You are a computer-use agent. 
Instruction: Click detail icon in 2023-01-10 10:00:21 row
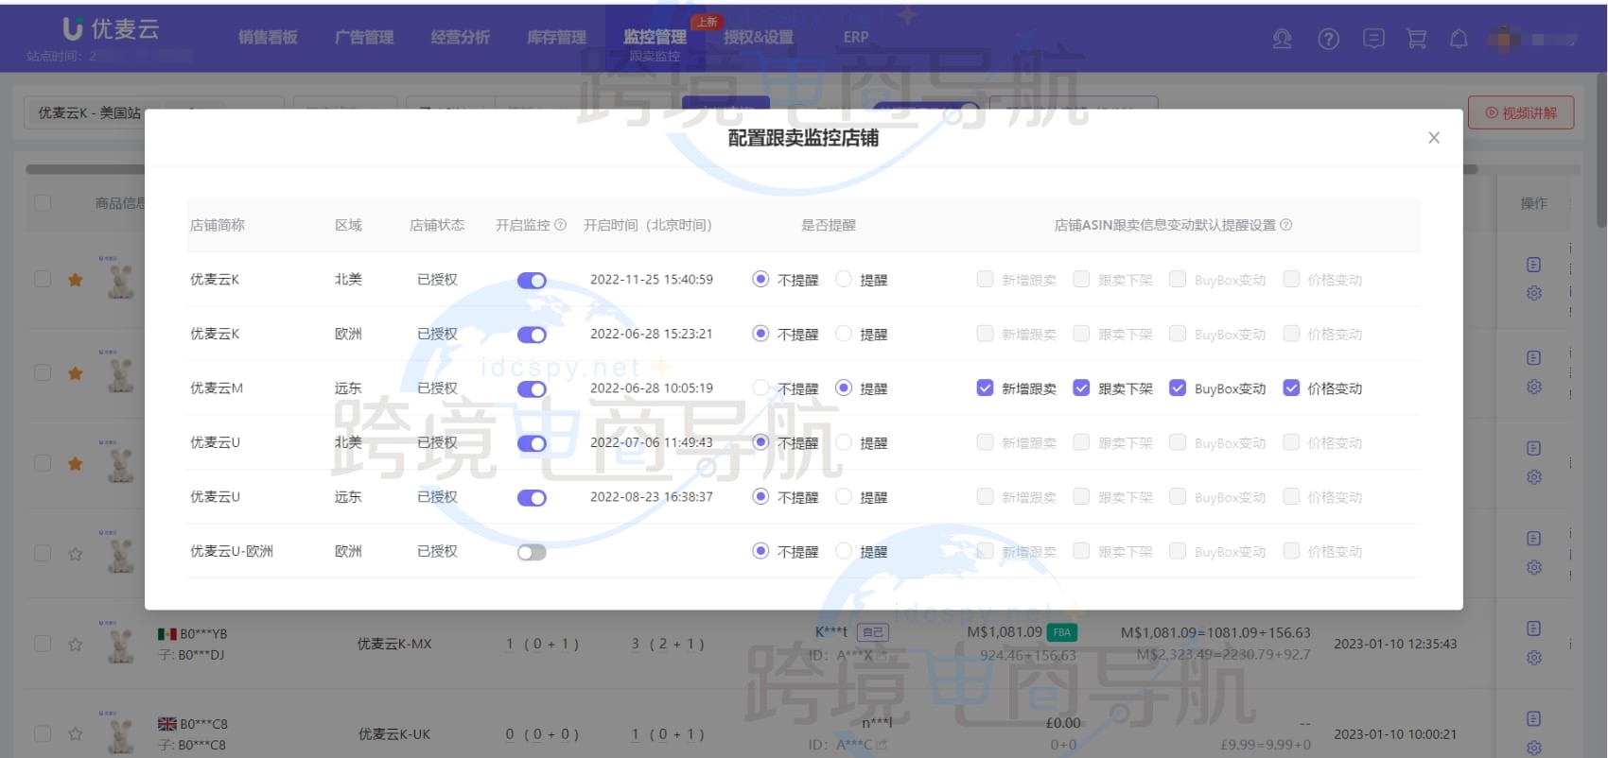pyautogui.click(x=1534, y=719)
